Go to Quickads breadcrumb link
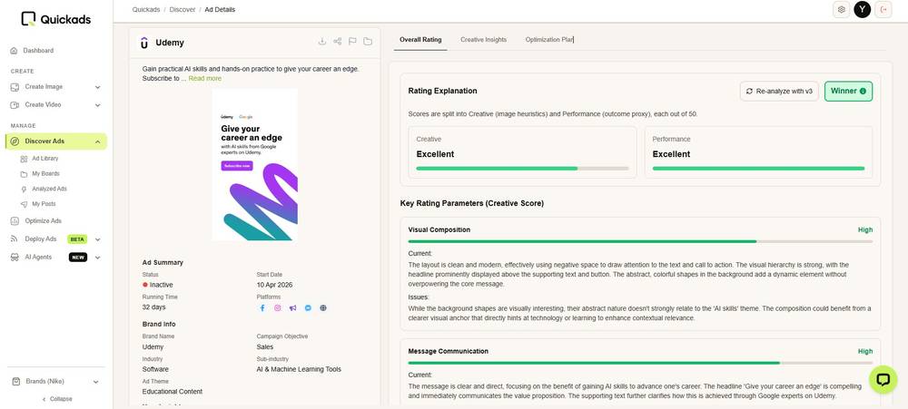 (146, 10)
